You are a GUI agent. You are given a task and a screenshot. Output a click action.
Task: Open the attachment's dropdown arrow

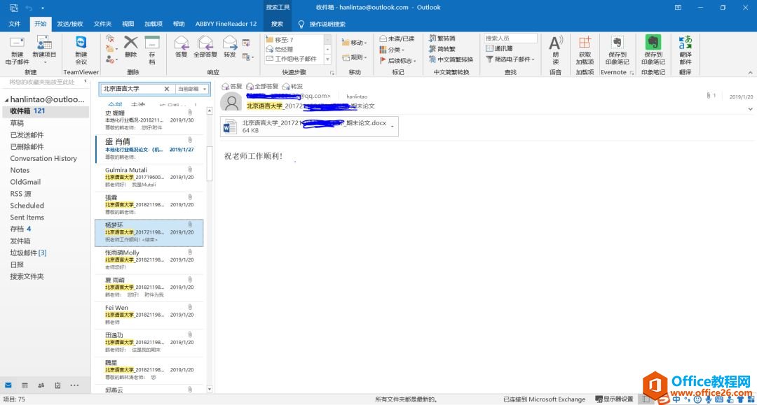(x=394, y=127)
